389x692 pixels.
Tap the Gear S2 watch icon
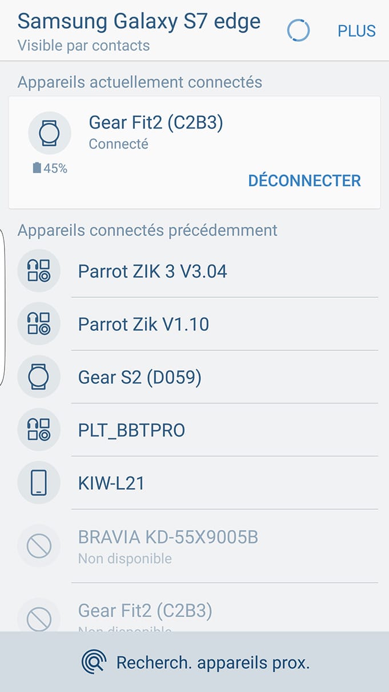pyautogui.click(x=39, y=377)
